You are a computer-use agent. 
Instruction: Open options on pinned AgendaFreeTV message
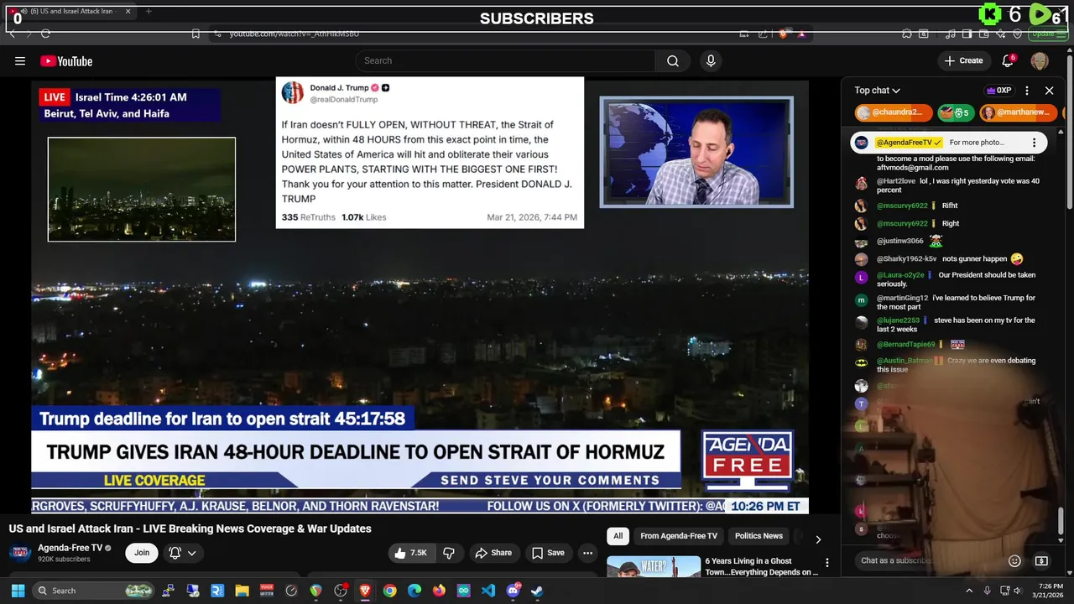1034,143
